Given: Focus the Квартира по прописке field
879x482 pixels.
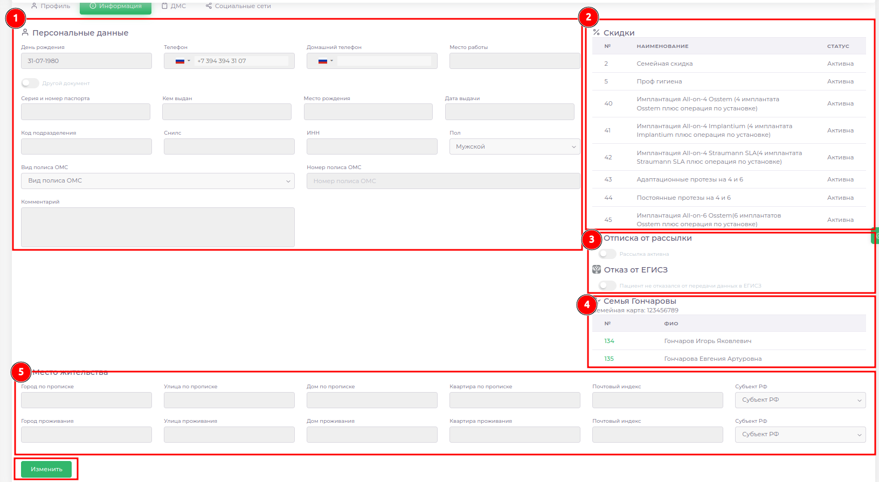Looking at the screenshot, I should (x=515, y=400).
